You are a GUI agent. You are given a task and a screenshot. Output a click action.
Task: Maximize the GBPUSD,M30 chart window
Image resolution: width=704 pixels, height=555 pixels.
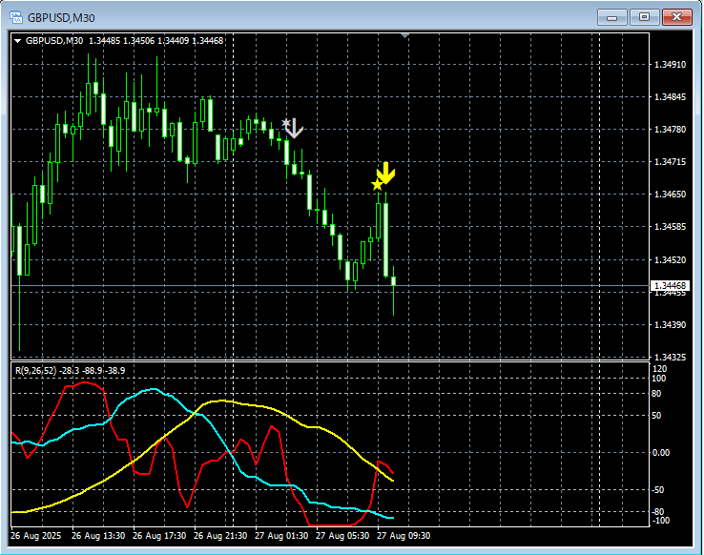coord(644,17)
